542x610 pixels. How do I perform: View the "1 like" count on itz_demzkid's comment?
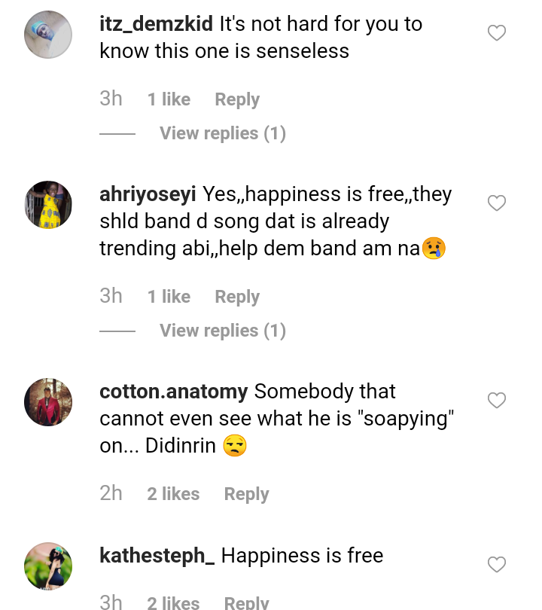coord(169,99)
